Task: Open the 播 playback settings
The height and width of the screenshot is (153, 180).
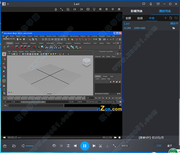Action: (119, 9)
